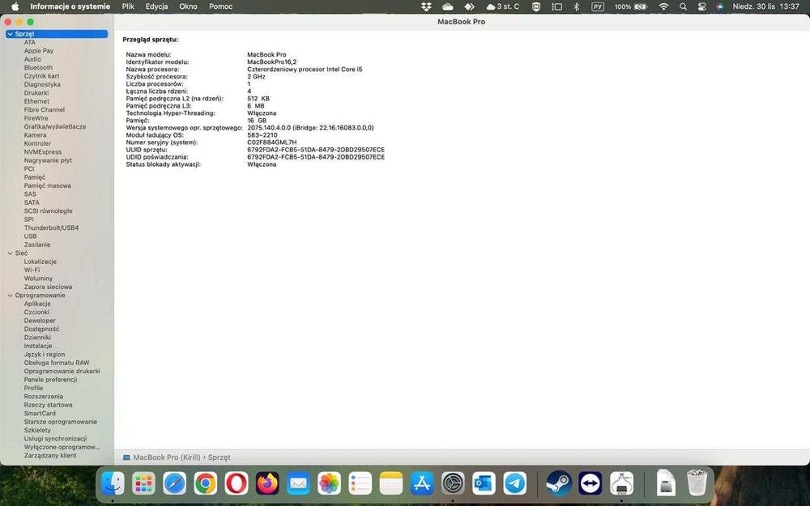Select Rozszerzenia in the sidebar
The width and height of the screenshot is (810, 506).
(44, 397)
